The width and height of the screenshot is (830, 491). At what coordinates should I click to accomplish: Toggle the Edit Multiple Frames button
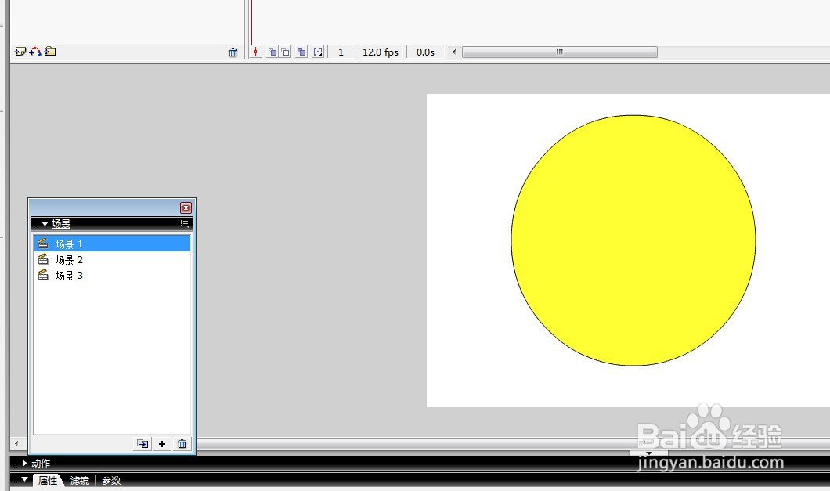[x=301, y=52]
